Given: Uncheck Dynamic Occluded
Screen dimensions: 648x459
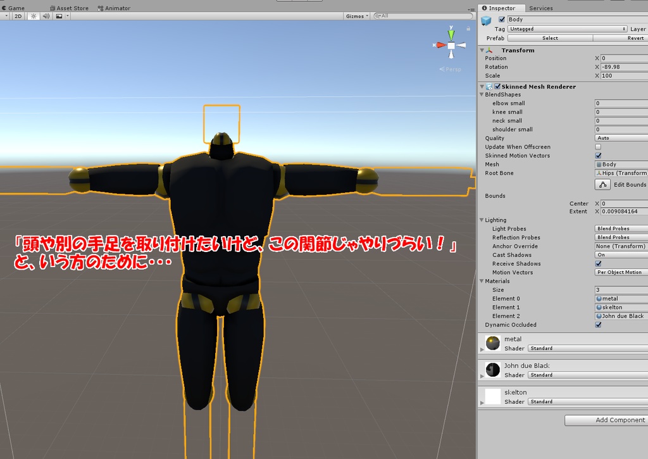Looking at the screenshot, I should pyautogui.click(x=597, y=325).
